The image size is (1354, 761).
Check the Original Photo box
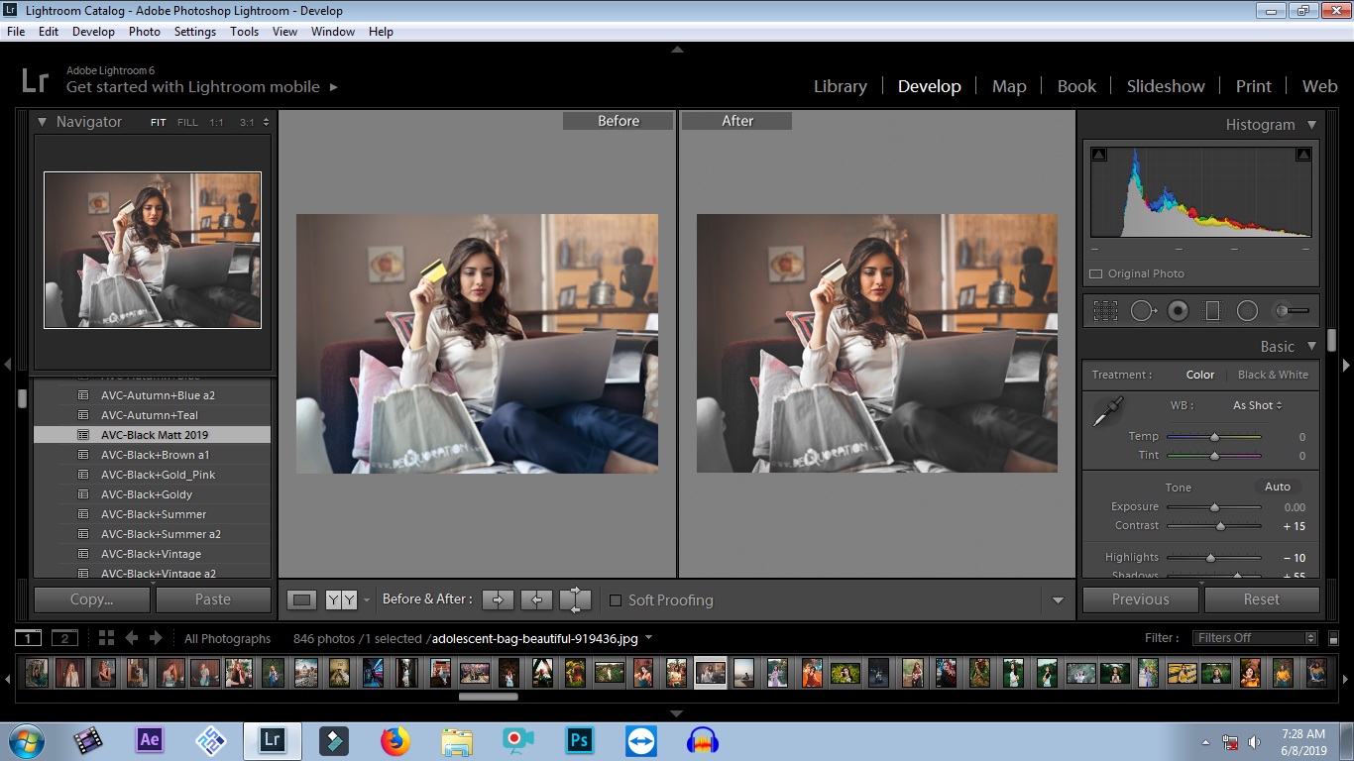tap(1096, 273)
